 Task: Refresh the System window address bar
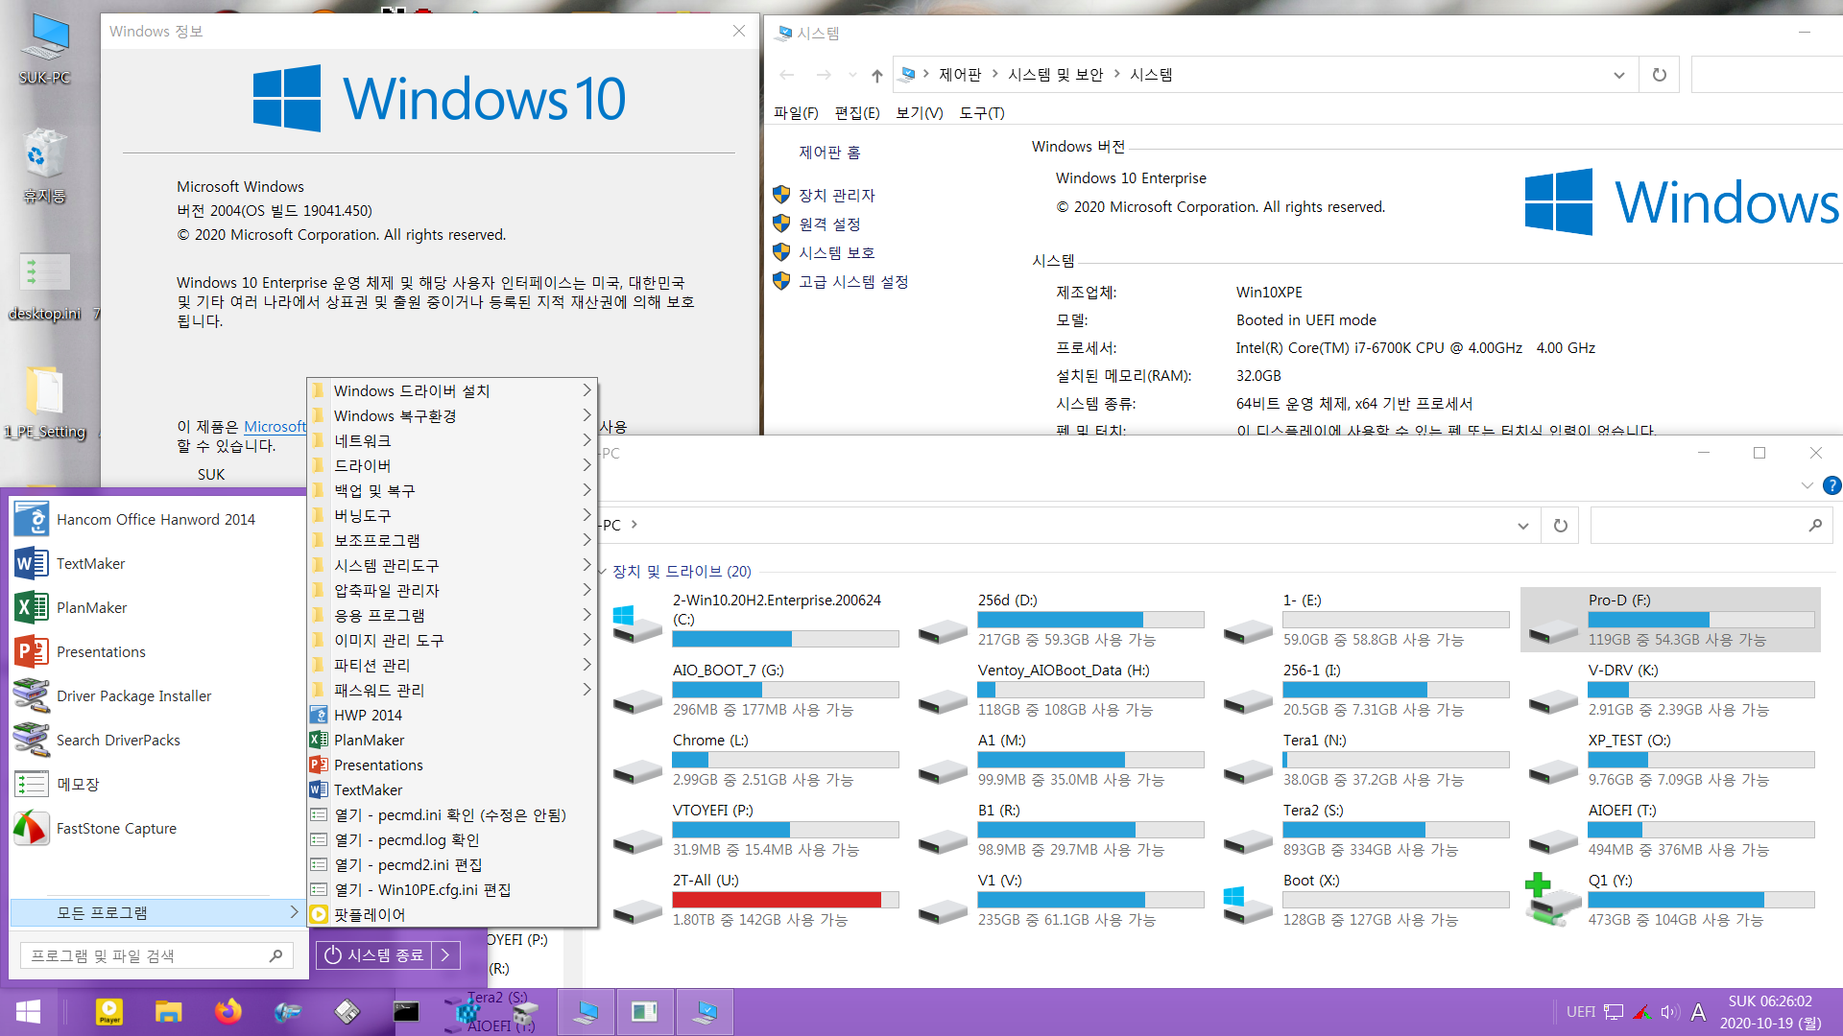pos(1660,75)
